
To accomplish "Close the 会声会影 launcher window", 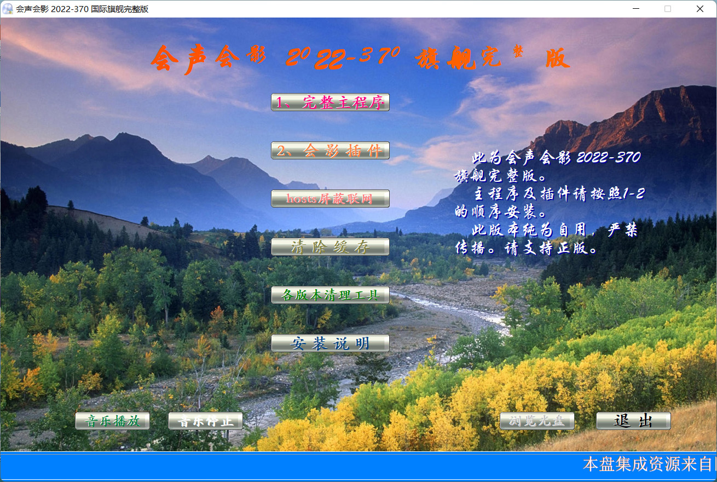I will [700, 9].
